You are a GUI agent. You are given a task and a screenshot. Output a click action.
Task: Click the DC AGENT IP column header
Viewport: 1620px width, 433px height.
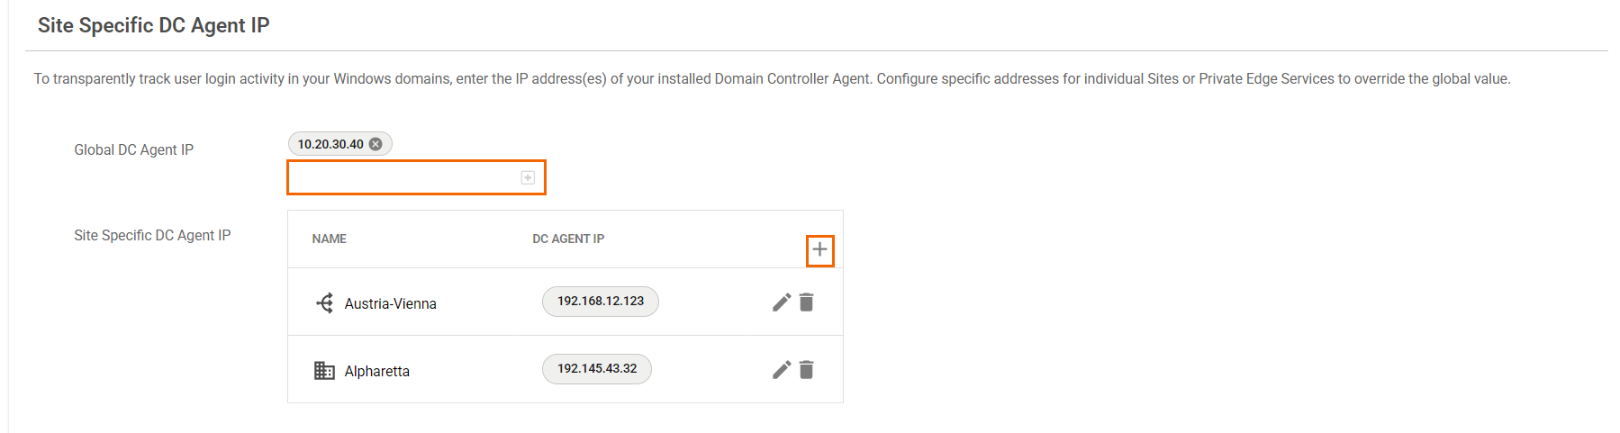click(568, 239)
